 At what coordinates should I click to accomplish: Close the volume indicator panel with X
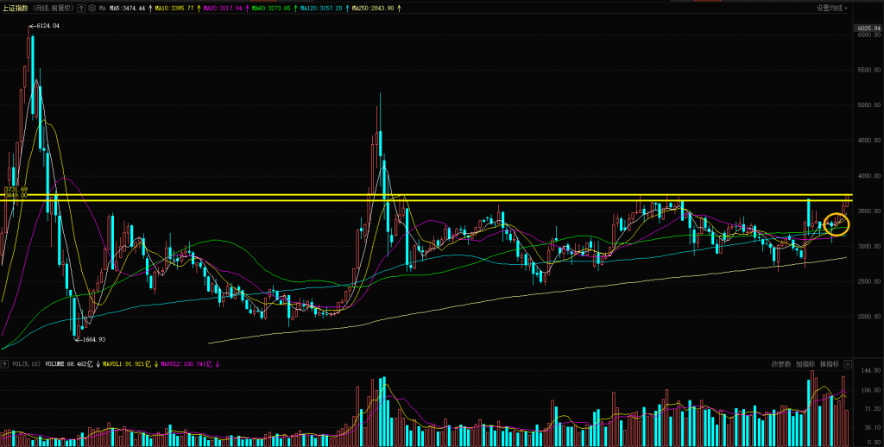pos(848,364)
